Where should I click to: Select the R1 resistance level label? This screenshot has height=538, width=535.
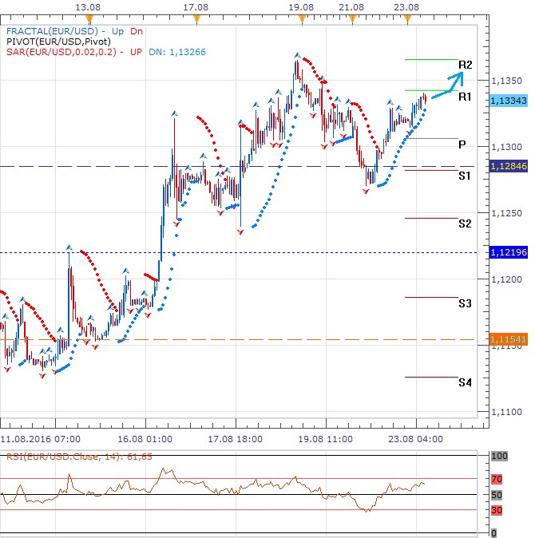465,97
